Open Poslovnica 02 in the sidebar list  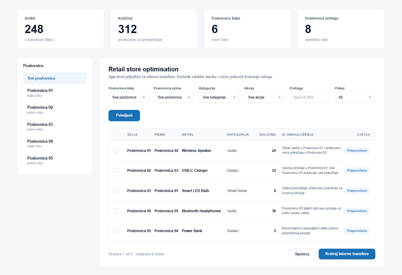point(55,110)
